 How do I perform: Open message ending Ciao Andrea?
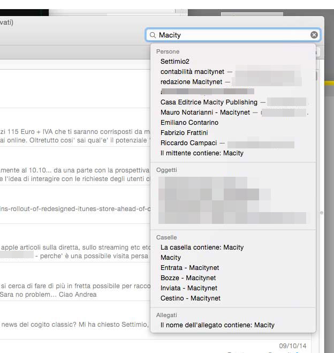[75, 281]
